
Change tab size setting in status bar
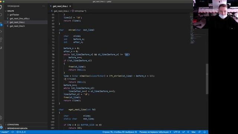[155, 132]
